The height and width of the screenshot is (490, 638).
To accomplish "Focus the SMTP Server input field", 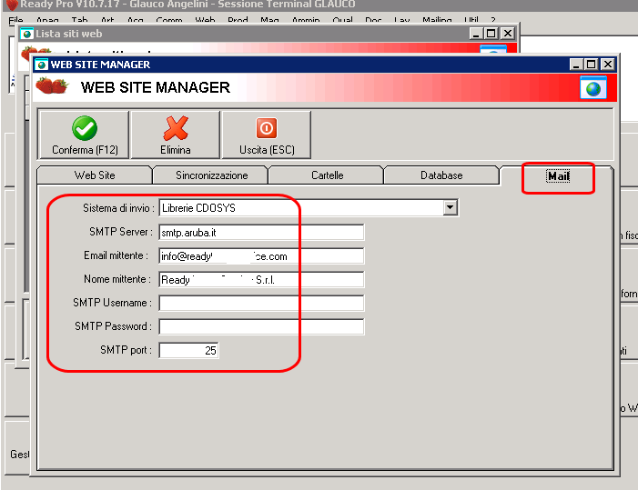I will pos(261,233).
